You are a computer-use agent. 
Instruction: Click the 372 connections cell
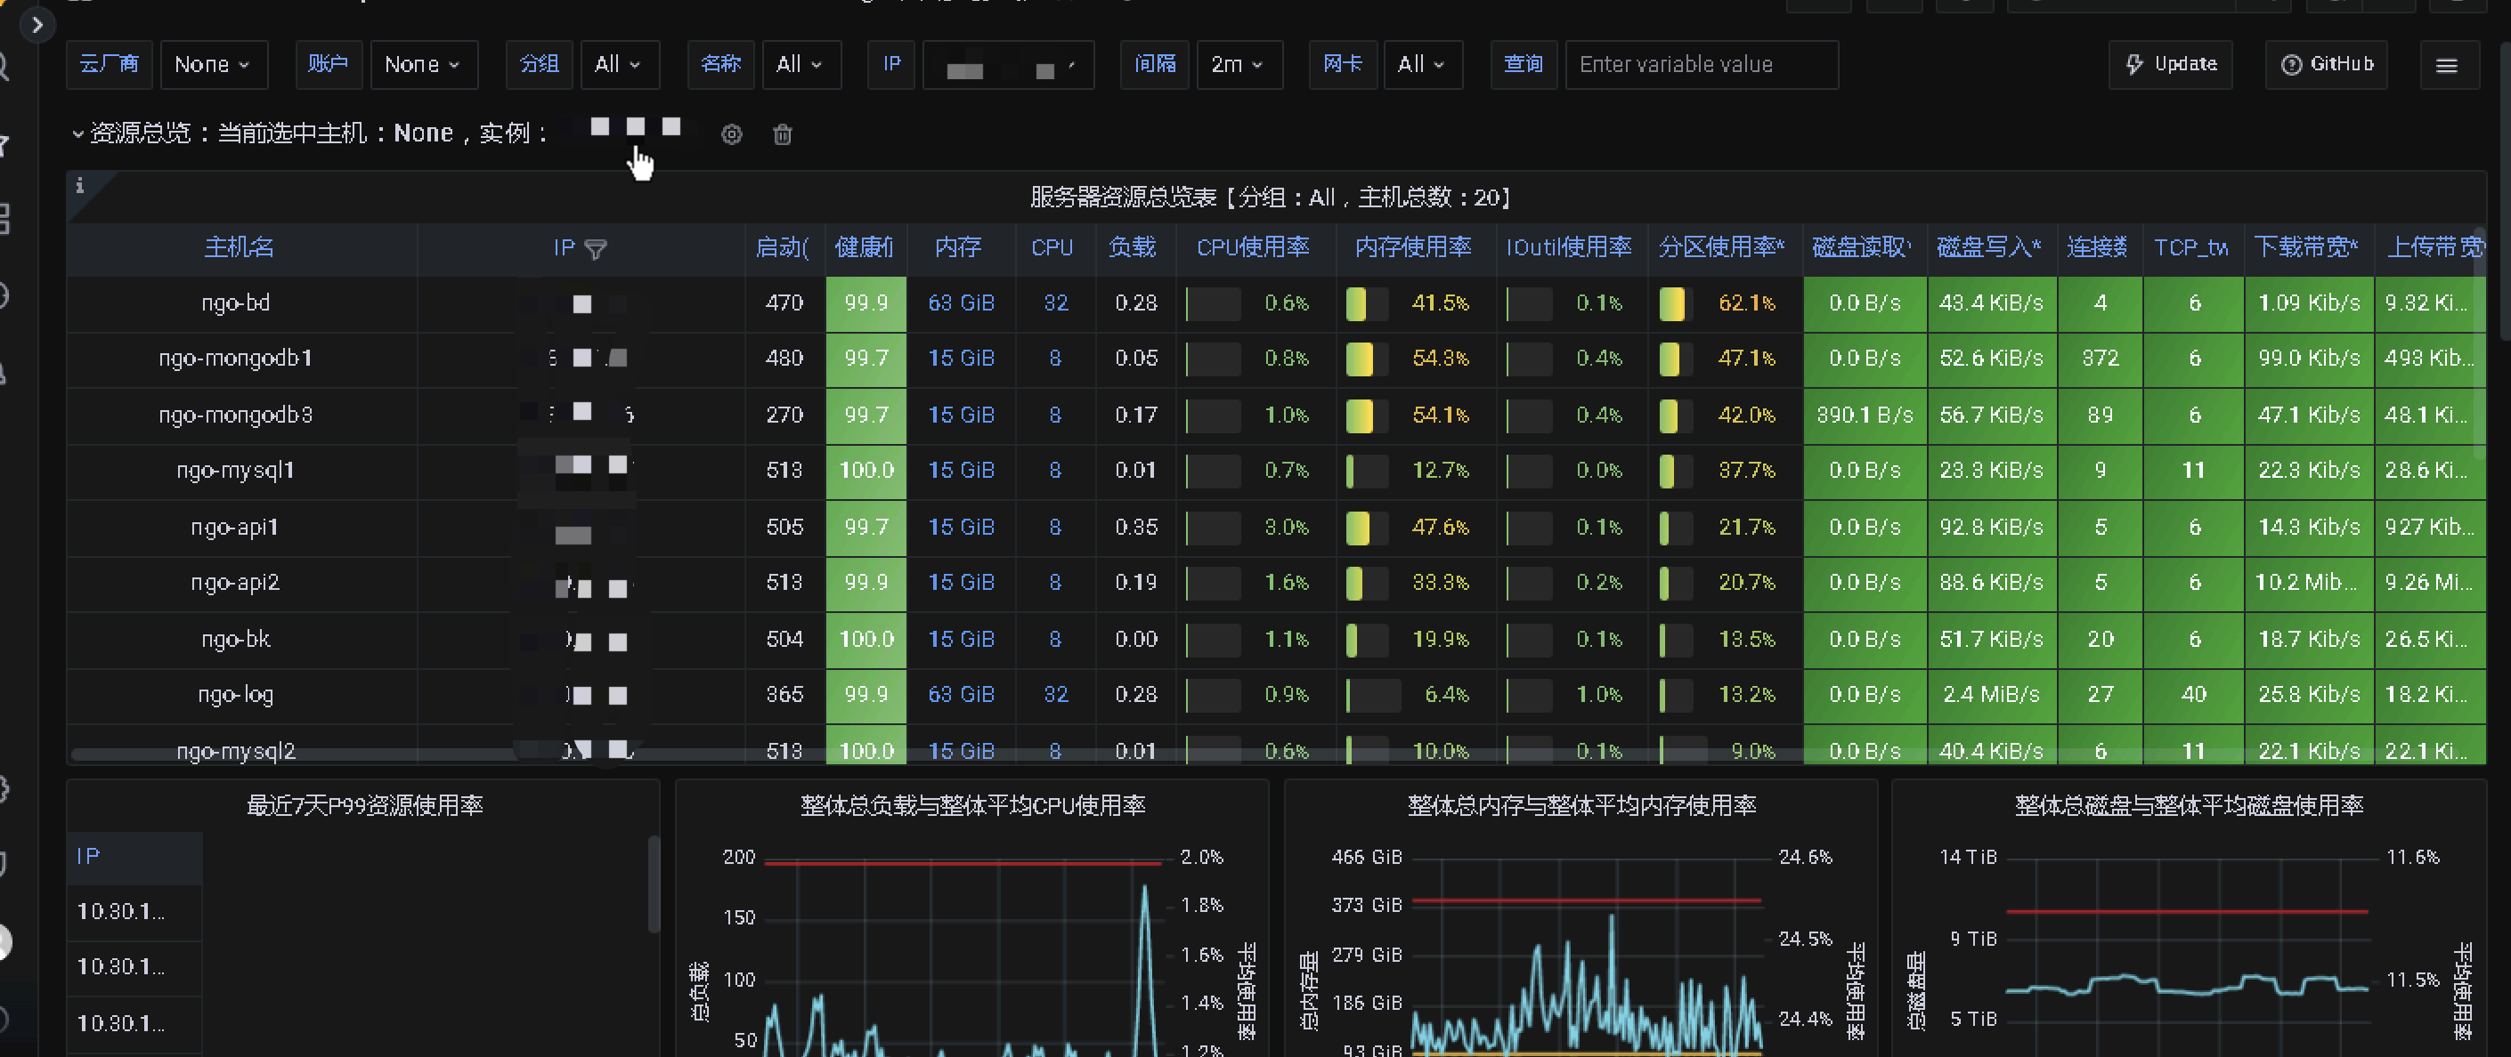(2101, 359)
